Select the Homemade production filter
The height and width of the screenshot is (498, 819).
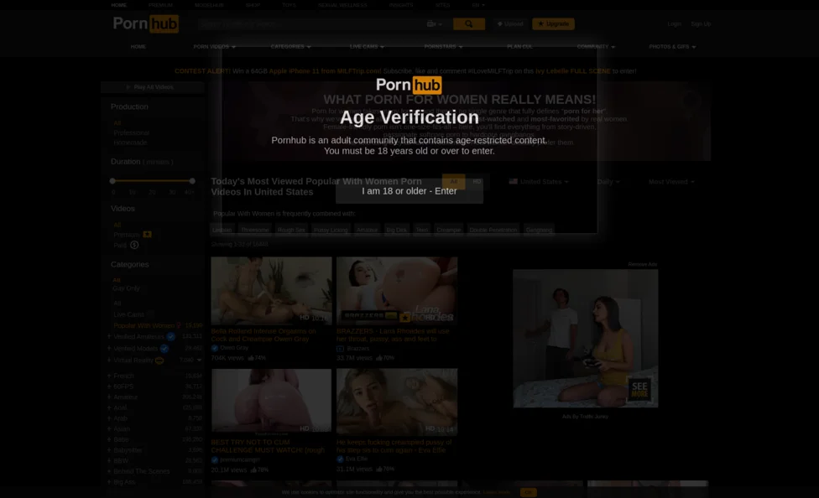tap(130, 143)
